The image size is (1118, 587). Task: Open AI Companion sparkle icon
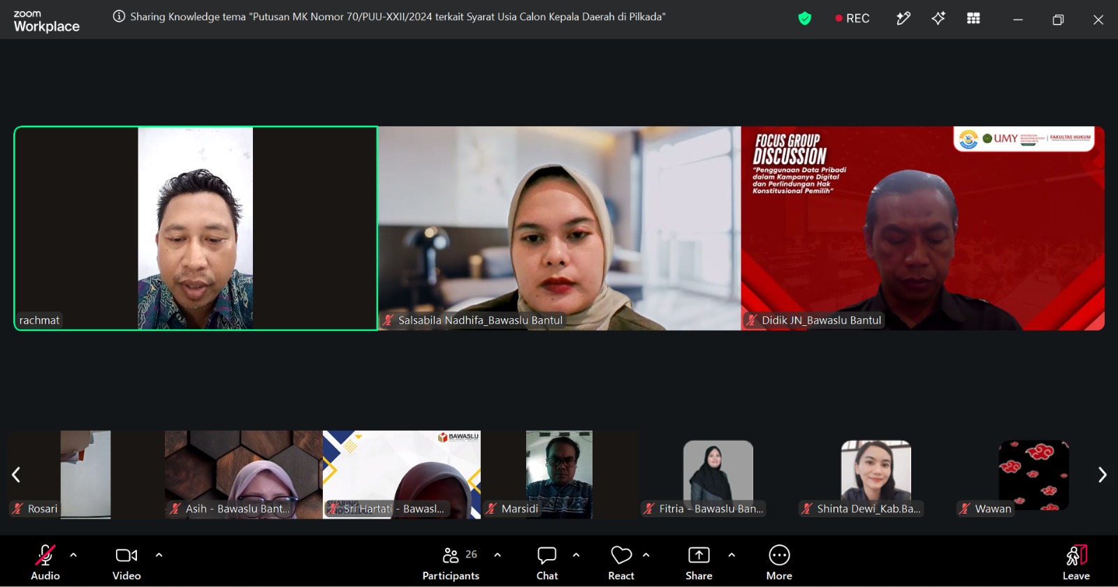[x=938, y=19]
